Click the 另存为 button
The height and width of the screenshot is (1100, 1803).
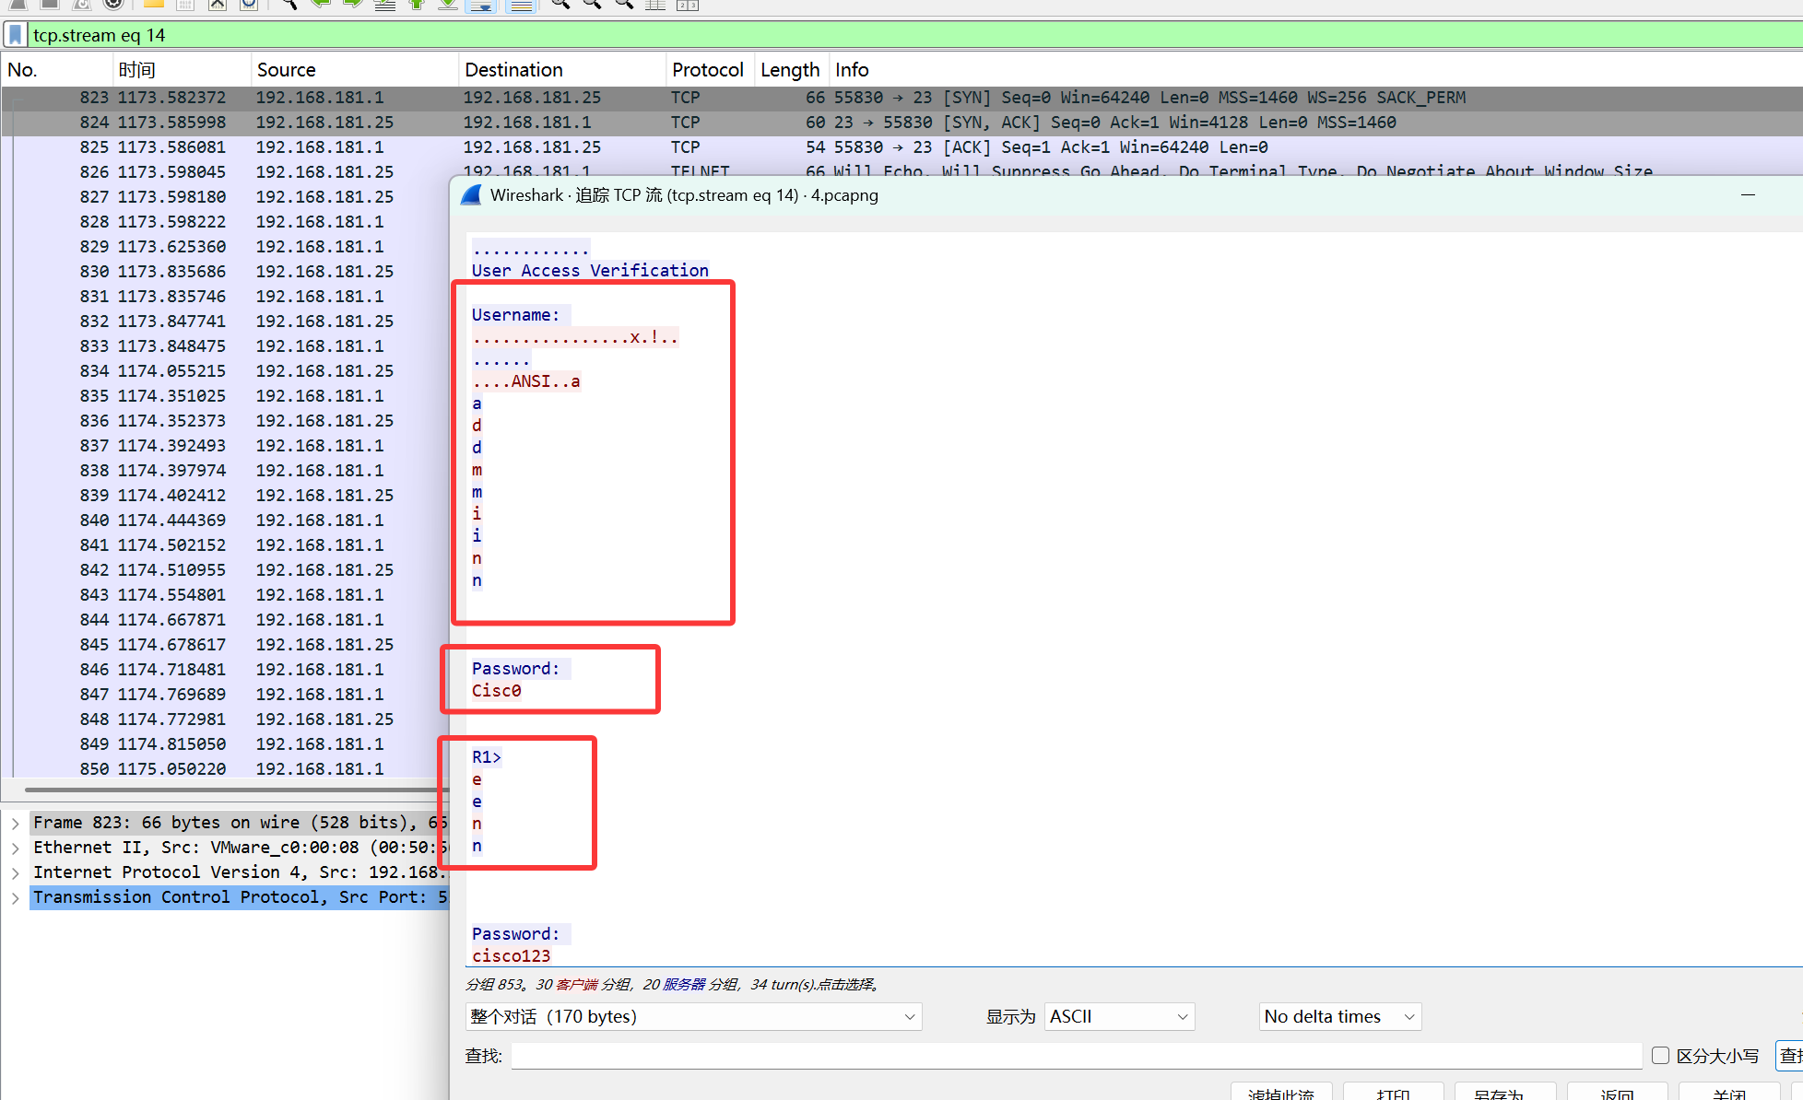tap(1504, 1093)
